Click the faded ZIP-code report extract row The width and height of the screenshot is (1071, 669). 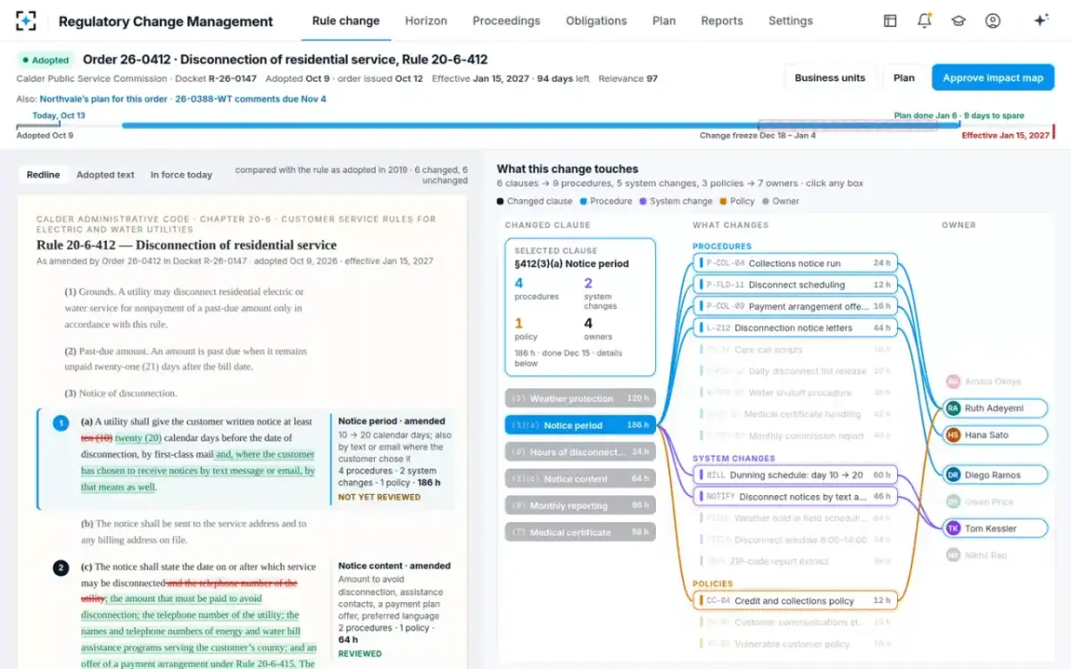[795, 561]
